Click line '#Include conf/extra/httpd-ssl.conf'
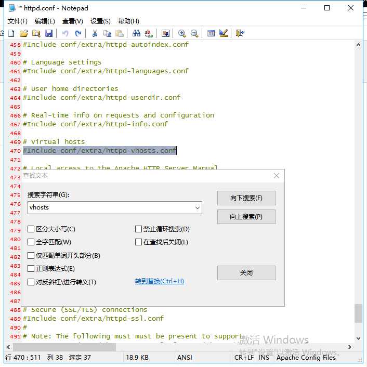367x367 pixels. click(93, 318)
